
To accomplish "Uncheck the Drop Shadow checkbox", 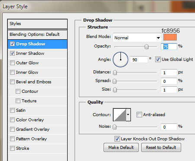I will point(12,44).
